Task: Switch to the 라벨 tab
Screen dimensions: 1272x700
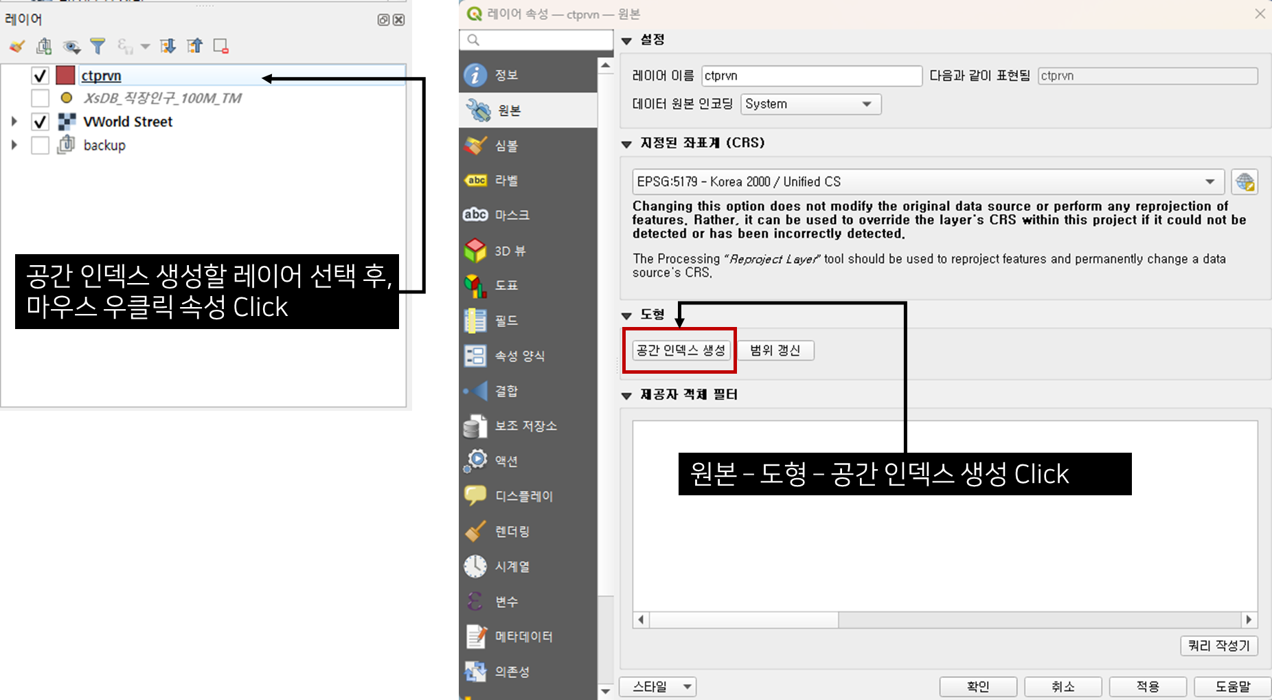Action: click(x=527, y=181)
